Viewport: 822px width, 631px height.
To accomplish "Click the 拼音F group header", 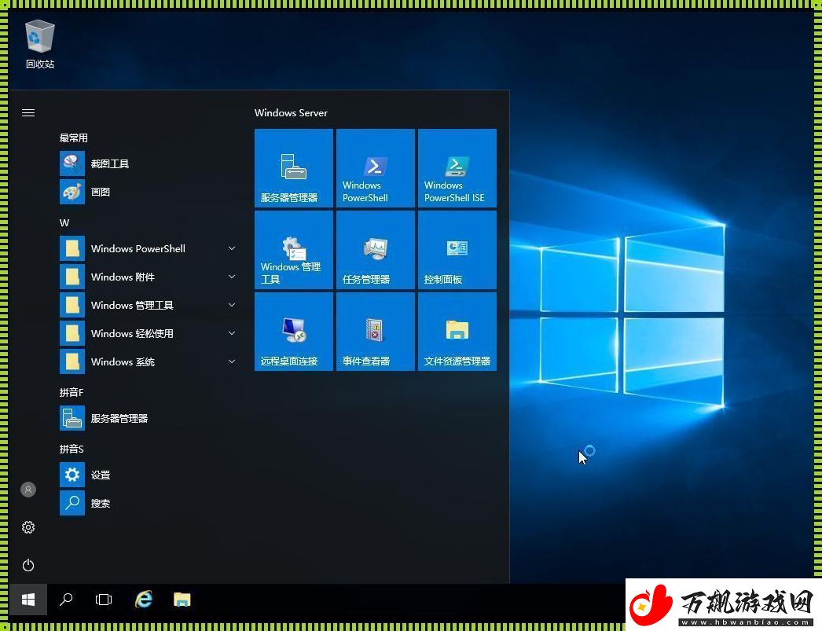I will pyautogui.click(x=72, y=392).
